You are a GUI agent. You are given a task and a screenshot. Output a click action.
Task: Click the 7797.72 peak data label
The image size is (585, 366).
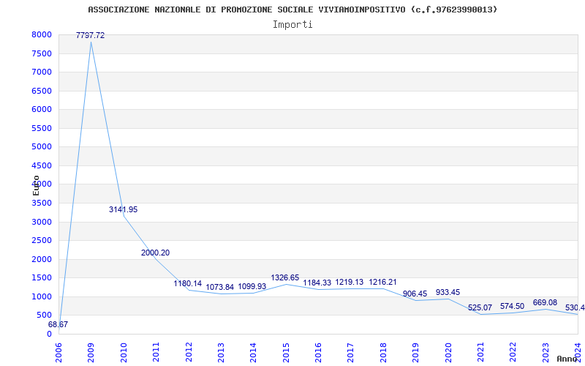90,35
